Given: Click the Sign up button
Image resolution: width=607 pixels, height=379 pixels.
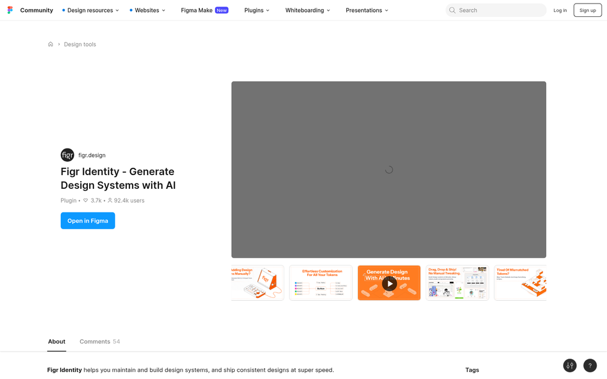Looking at the screenshot, I should (587, 10).
